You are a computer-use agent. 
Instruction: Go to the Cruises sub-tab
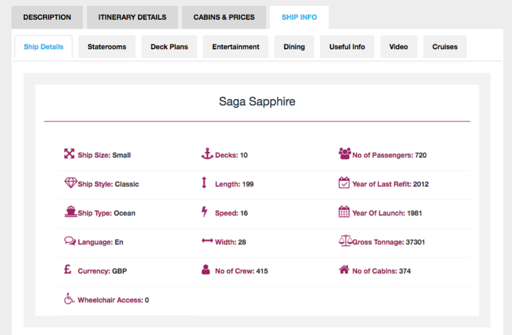point(445,46)
